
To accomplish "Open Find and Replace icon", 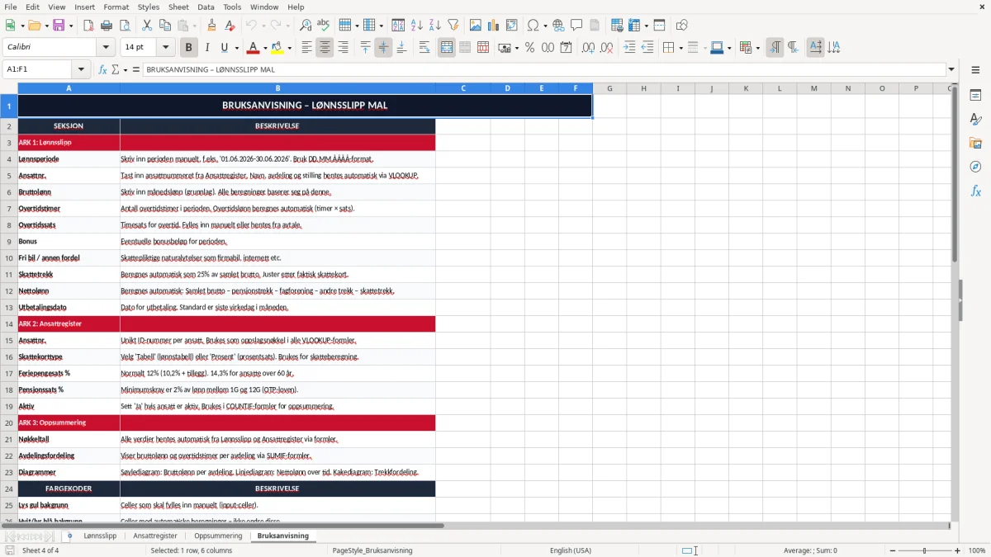I will tap(306, 26).
